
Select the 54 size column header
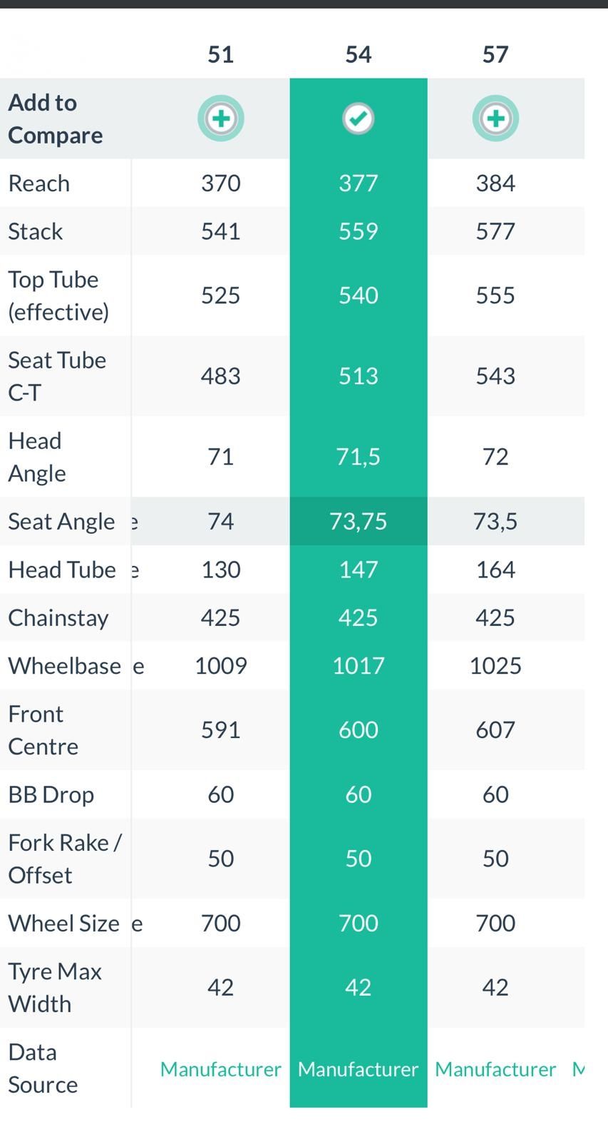click(358, 54)
